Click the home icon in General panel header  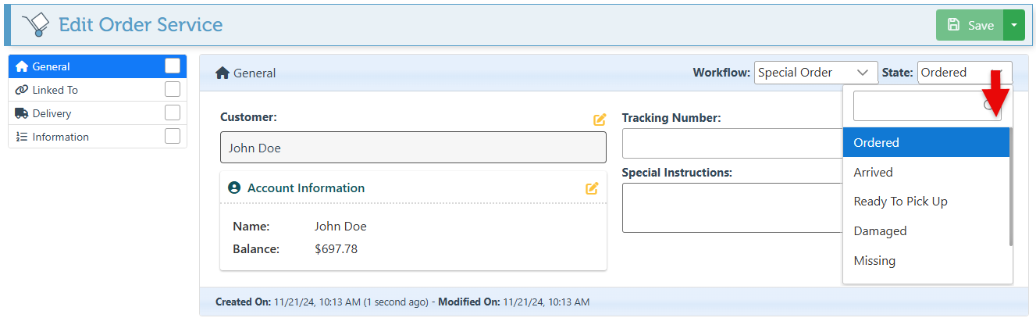pyautogui.click(x=223, y=73)
